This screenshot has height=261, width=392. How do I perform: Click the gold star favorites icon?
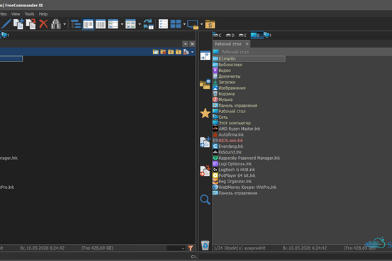[206, 113]
